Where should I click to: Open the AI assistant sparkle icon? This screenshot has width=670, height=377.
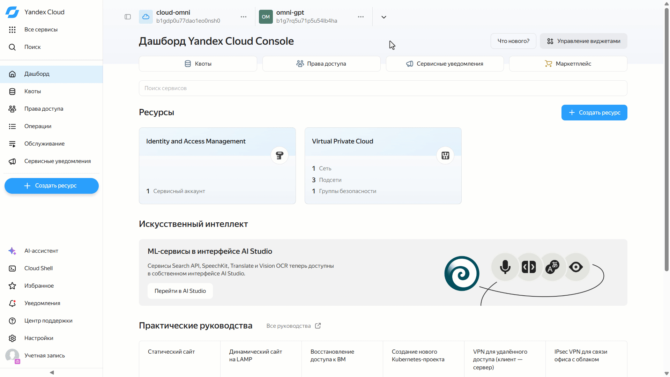point(12,251)
